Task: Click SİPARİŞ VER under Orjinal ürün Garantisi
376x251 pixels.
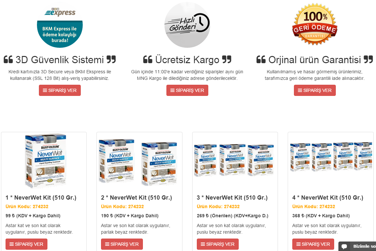Action: pyautogui.click(x=315, y=90)
